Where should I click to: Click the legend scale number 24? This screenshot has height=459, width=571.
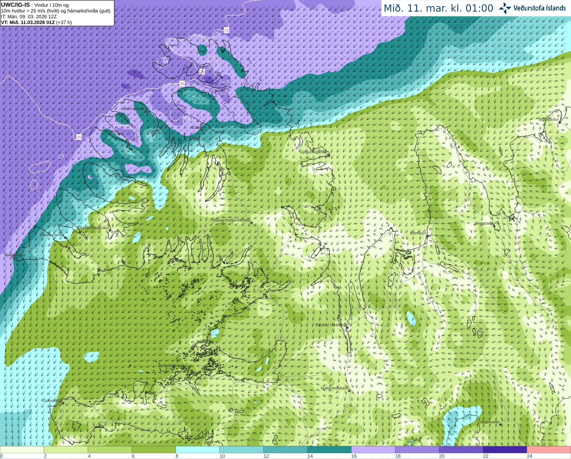530,456
